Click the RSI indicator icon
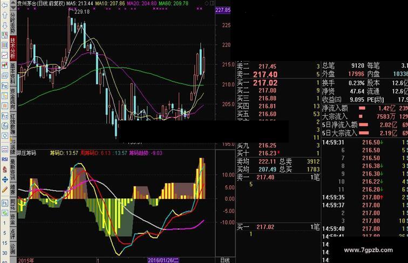 5,159
